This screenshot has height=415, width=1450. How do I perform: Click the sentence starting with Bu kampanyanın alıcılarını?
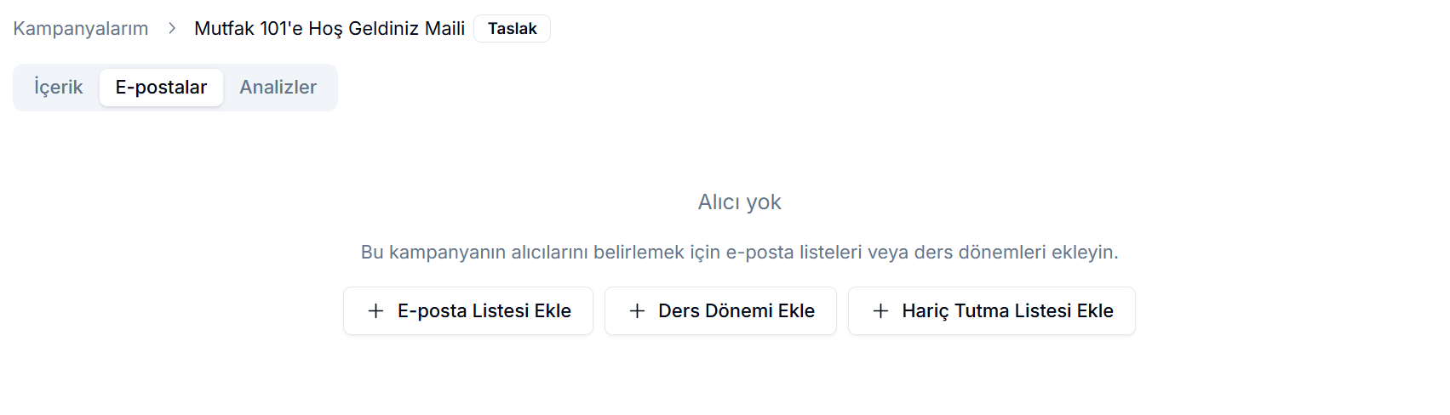tap(739, 253)
